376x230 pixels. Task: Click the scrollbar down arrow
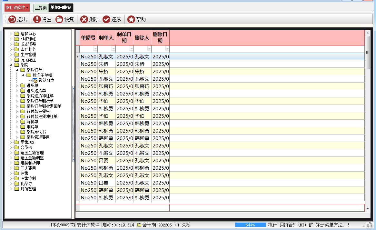click(367, 209)
